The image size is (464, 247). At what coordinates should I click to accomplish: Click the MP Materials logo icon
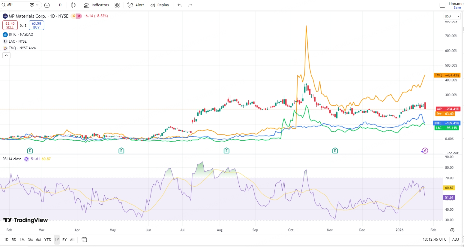coord(5,16)
